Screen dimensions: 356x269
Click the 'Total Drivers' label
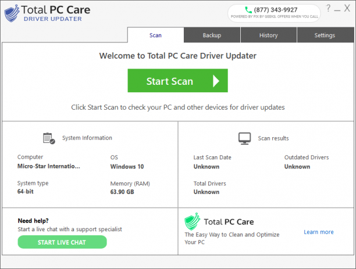210,184
